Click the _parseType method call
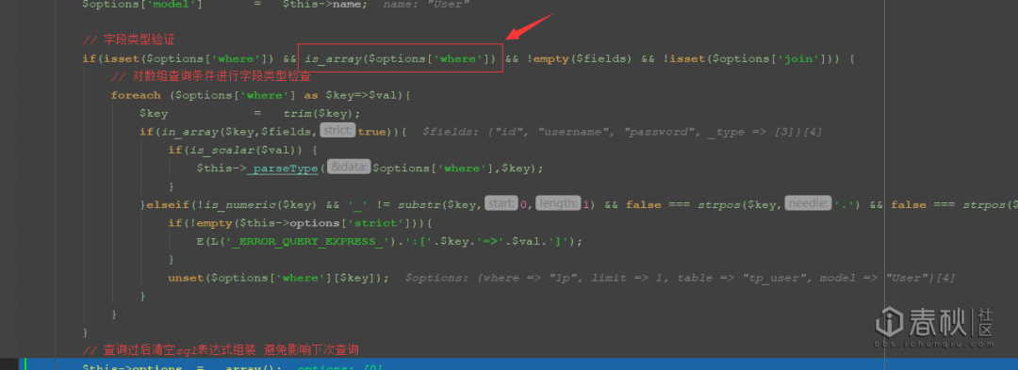This screenshot has width=1018, height=370. (x=283, y=169)
